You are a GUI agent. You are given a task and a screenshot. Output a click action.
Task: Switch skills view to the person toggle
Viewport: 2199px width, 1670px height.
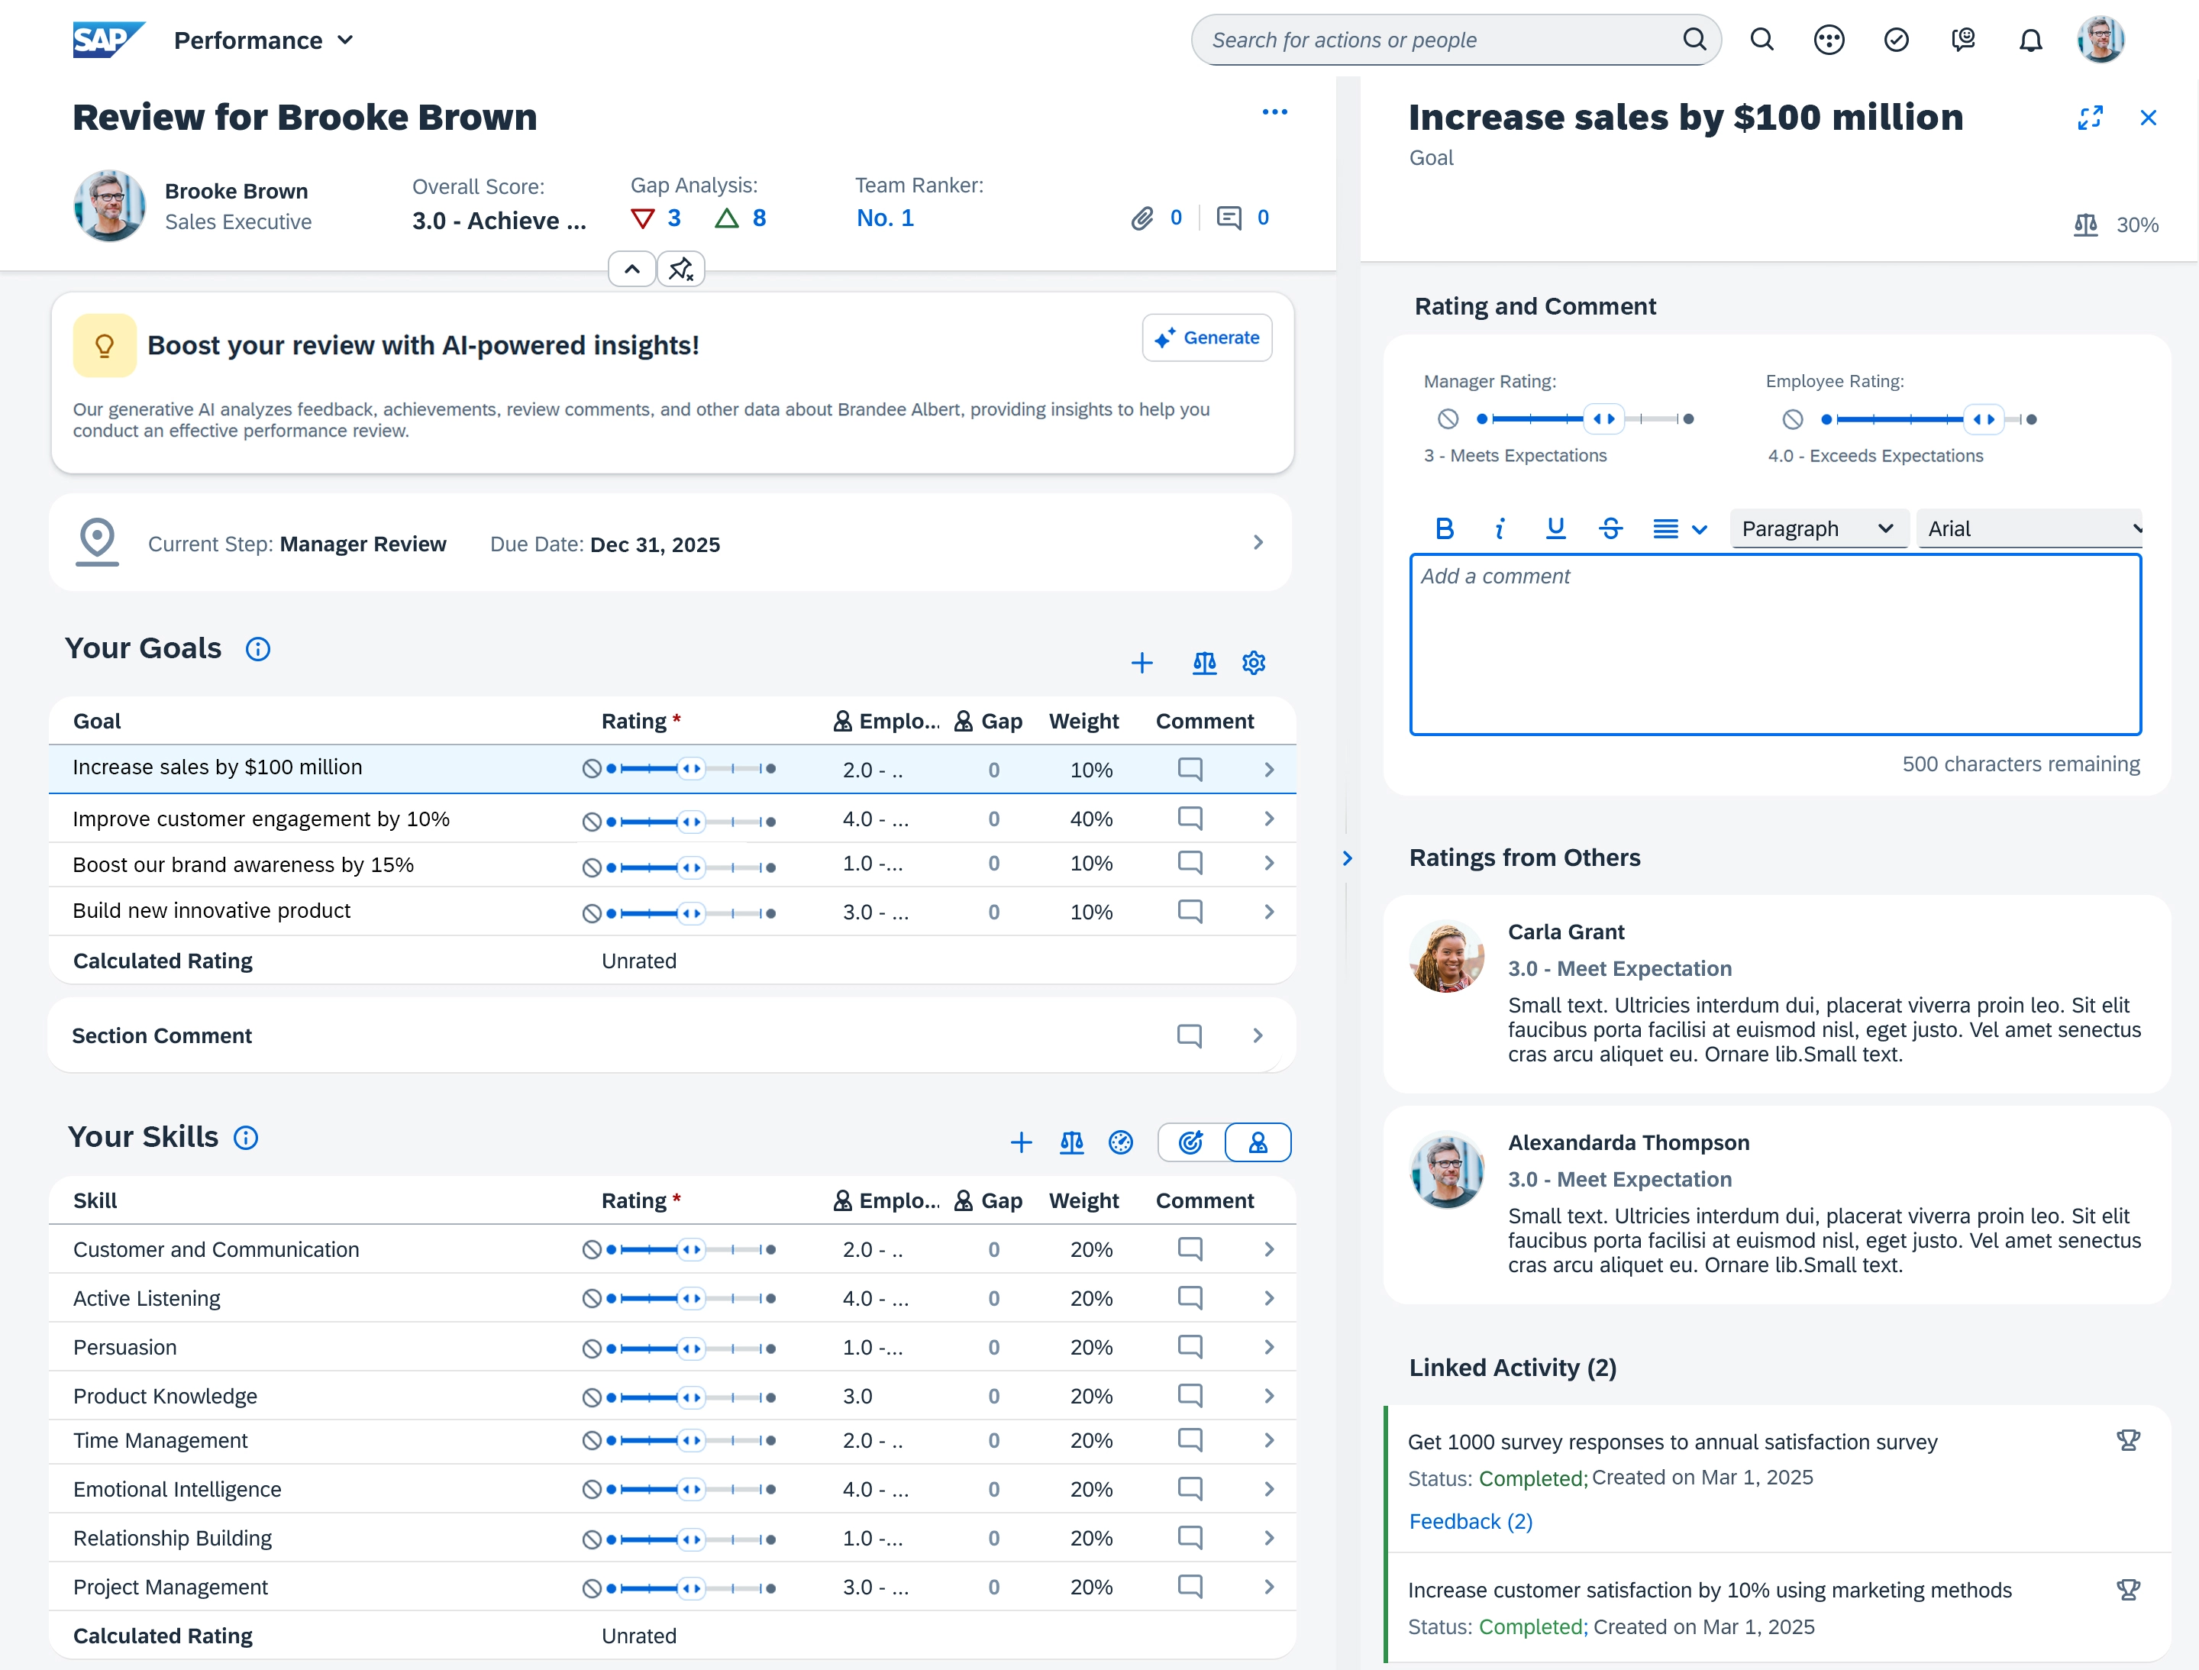[x=1258, y=1142]
